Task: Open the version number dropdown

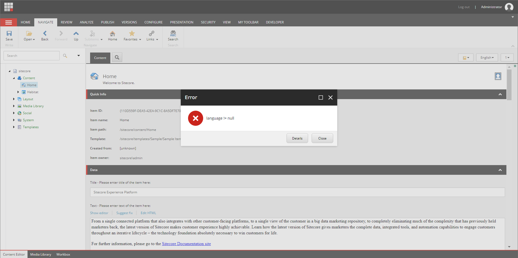Action: (507, 58)
